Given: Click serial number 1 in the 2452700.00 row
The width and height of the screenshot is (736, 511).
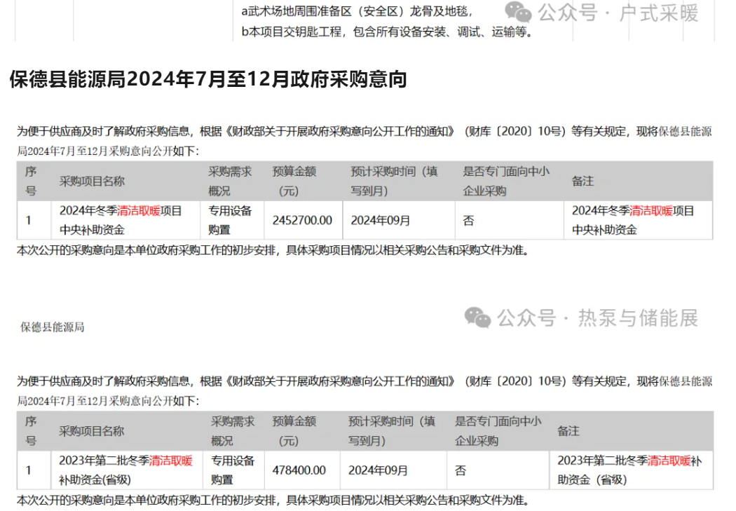Looking at the screenshot, I should click(x=29, y=220).
